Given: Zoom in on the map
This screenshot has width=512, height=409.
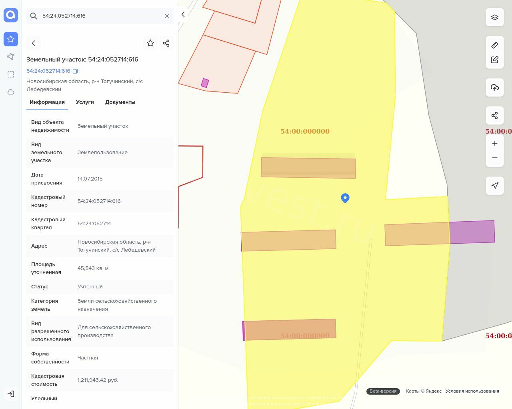Looking at the screenshot, I should click(495, 143).
